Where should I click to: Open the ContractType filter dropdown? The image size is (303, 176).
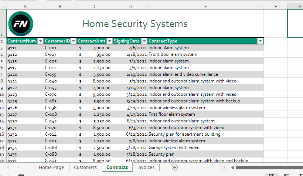pyautogui.click(x=260, y=41)
